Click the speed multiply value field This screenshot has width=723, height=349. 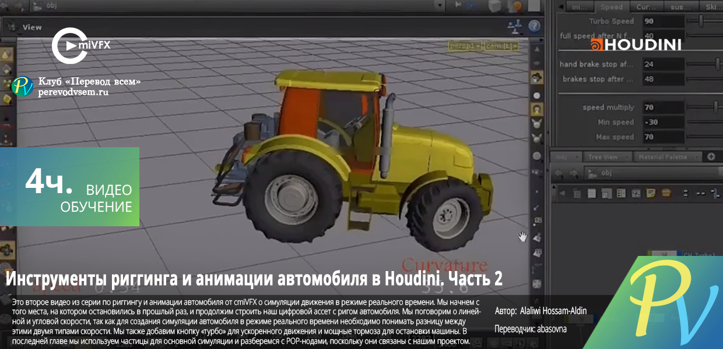[663, 108]
